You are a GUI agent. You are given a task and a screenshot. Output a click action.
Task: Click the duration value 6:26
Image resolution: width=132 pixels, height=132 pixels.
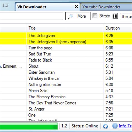point(109,36)
